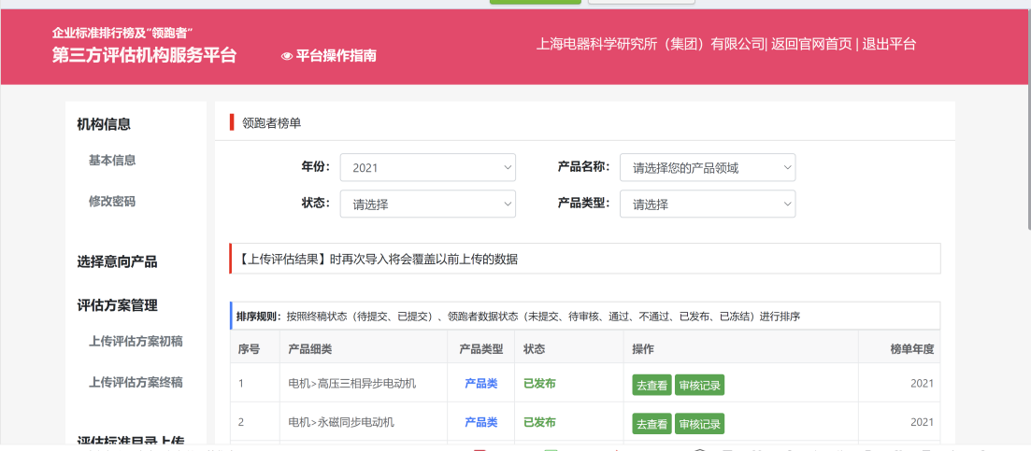Image resolution: width=1031 pixels, height=451 pixels.
Task: Click 返回官网首页 link in header
Action: point(811,44)
